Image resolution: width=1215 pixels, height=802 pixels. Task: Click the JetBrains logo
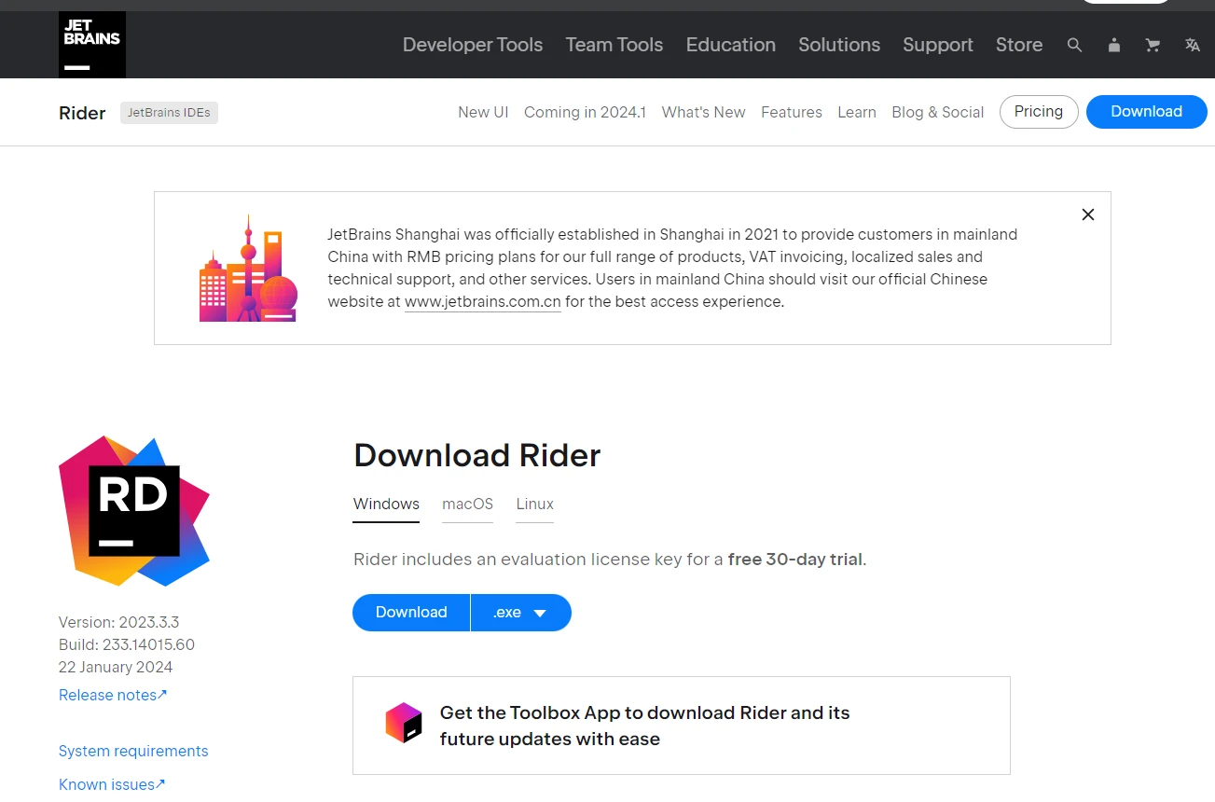(92, 44)
